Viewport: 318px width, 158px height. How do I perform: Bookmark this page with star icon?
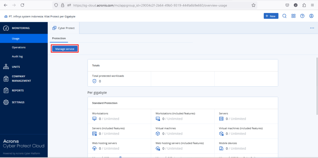point(253,5)
